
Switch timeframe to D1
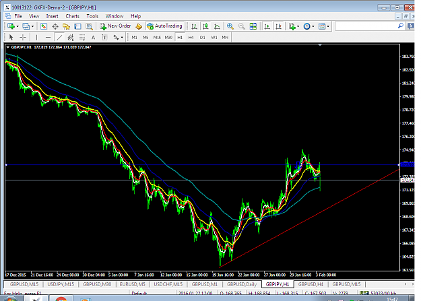click(x=203, y=37)
